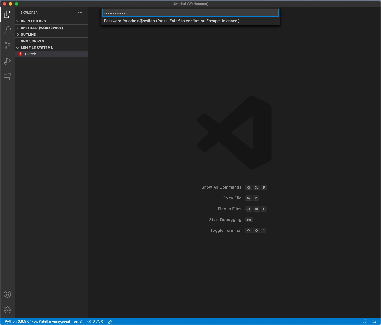Collapse the Open Editors section

33,21
